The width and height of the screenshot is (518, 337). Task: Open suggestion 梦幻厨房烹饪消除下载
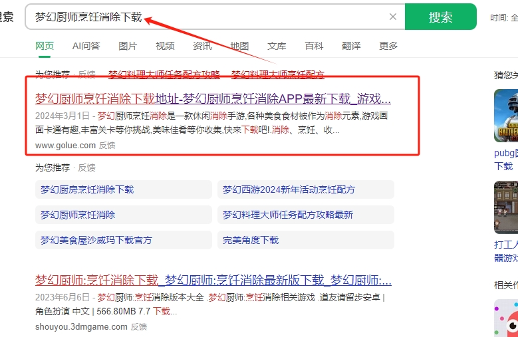pyautogui.click(x=124, y=189)
